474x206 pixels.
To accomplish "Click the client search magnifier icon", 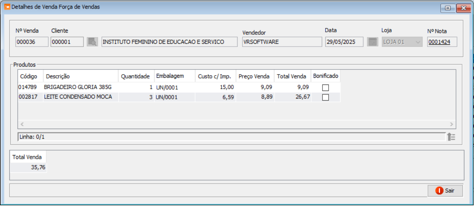I will click(92, 42).
